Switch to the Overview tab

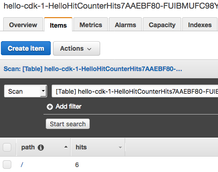tap(23, 24)
